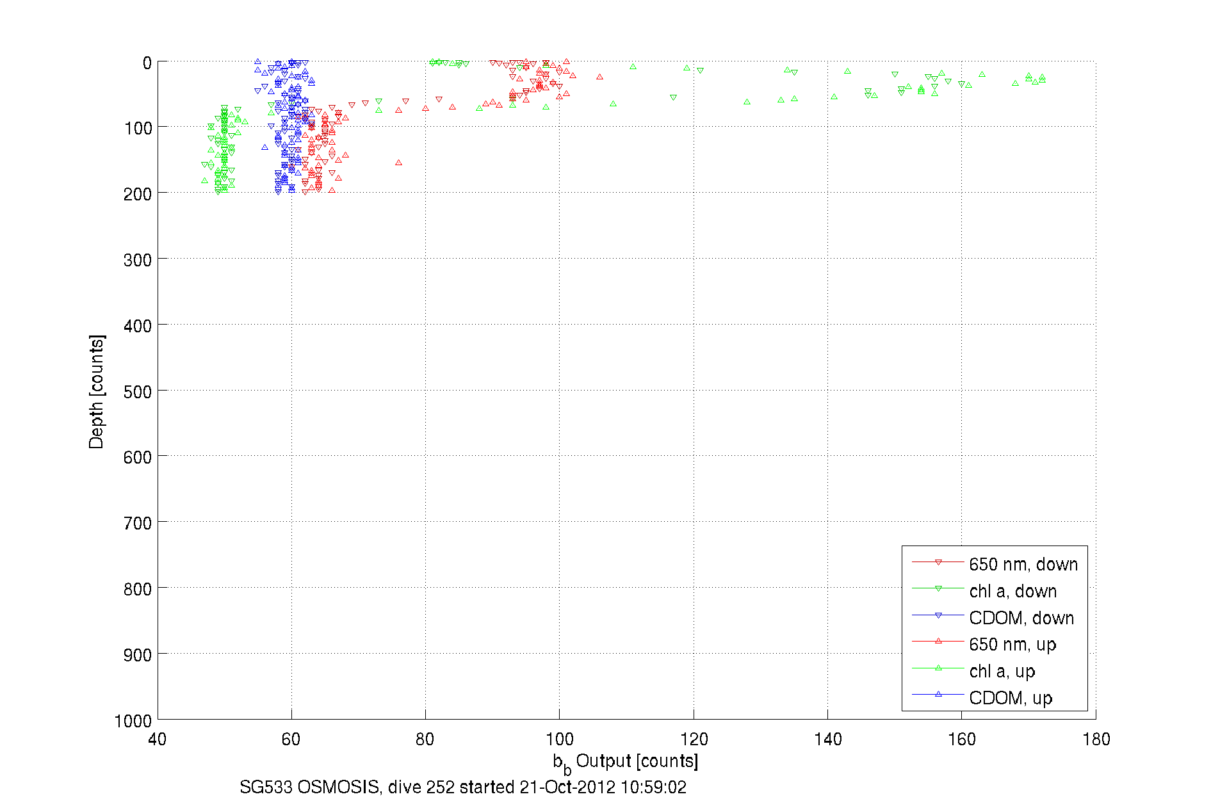Click blue down-triangle marker in legend
This screenshot has width=1211, height=808.
click(x=938, y=615)
